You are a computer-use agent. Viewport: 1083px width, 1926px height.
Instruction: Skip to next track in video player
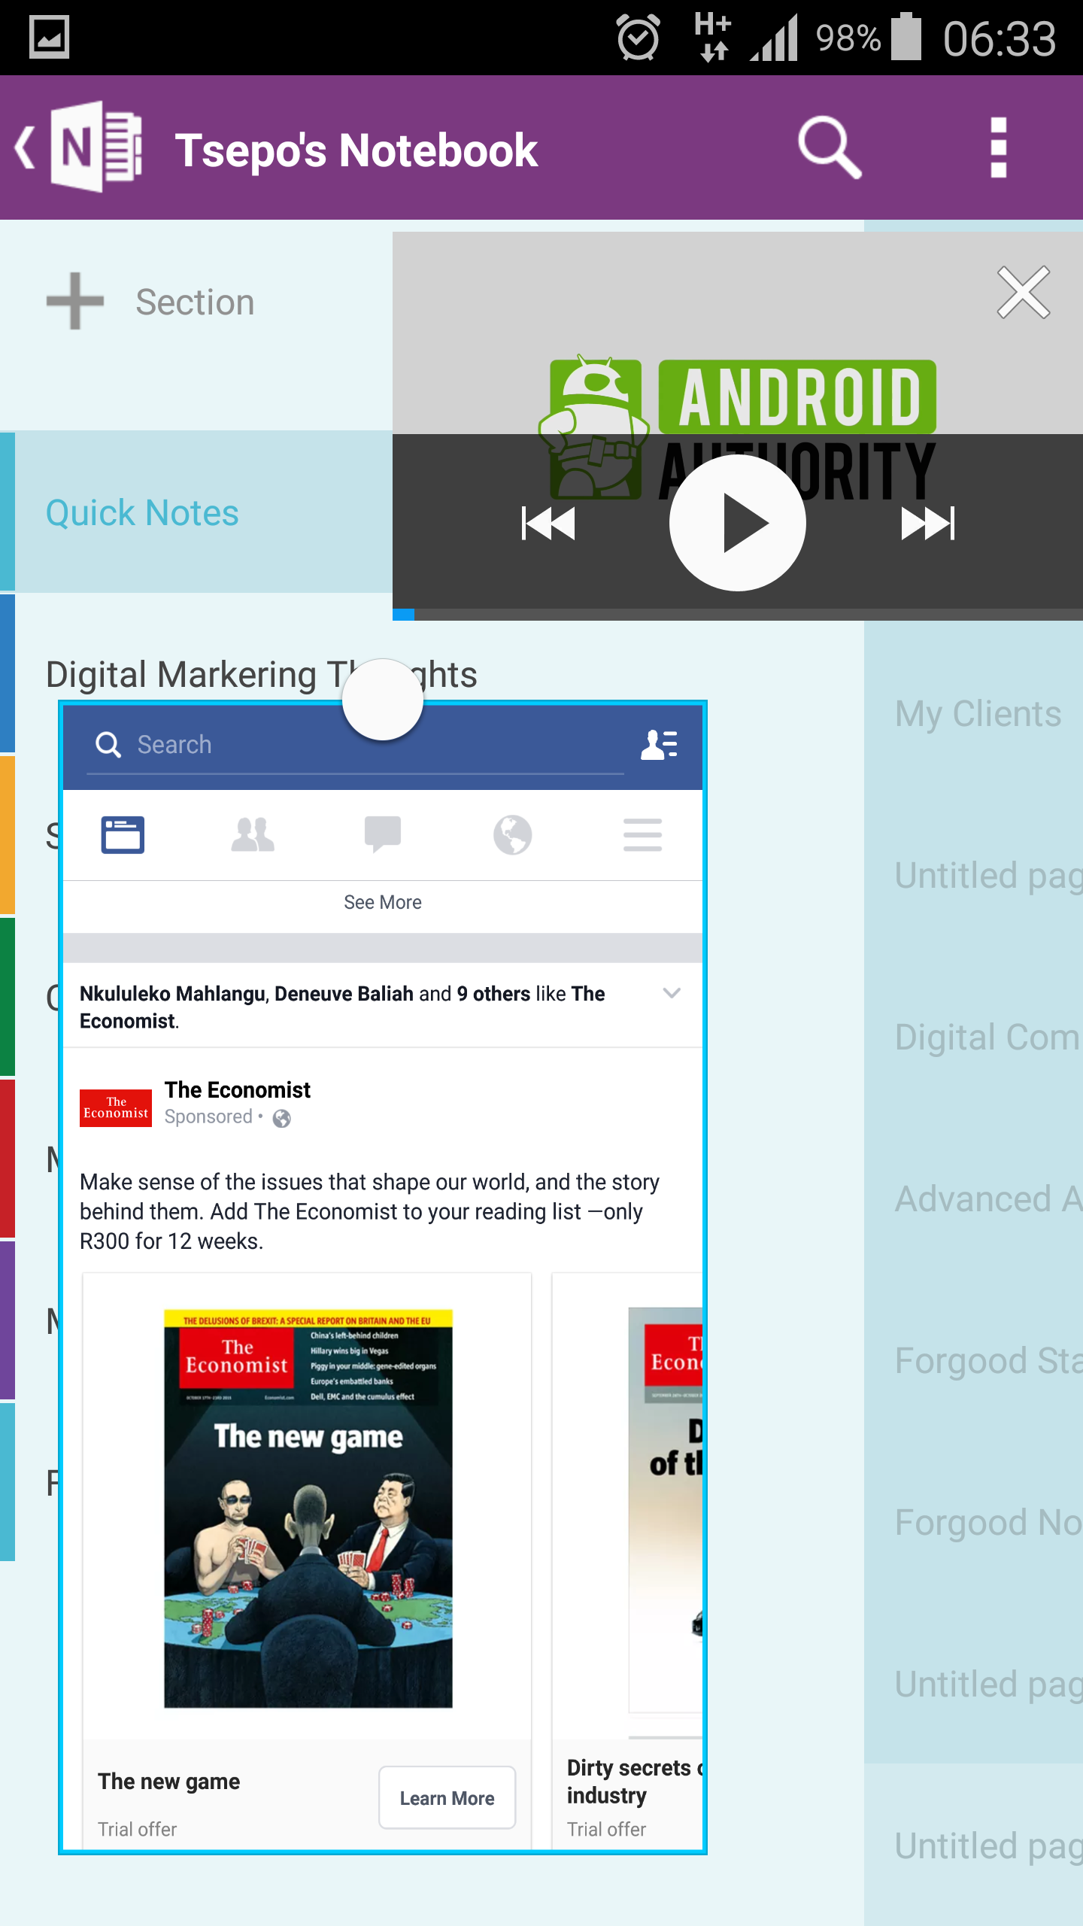928,523
